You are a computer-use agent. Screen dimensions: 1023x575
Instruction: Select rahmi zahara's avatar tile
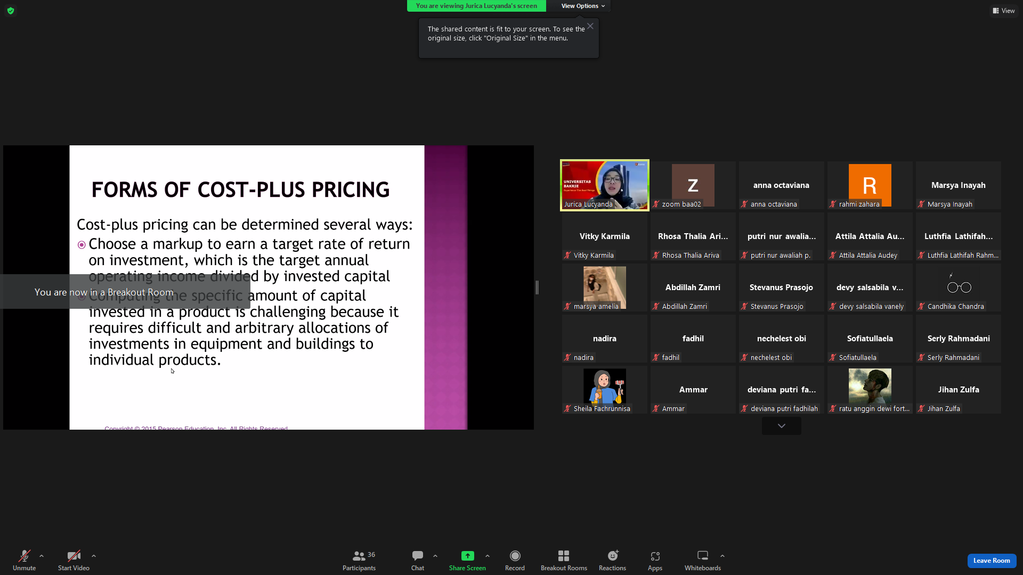pos(870,185)
